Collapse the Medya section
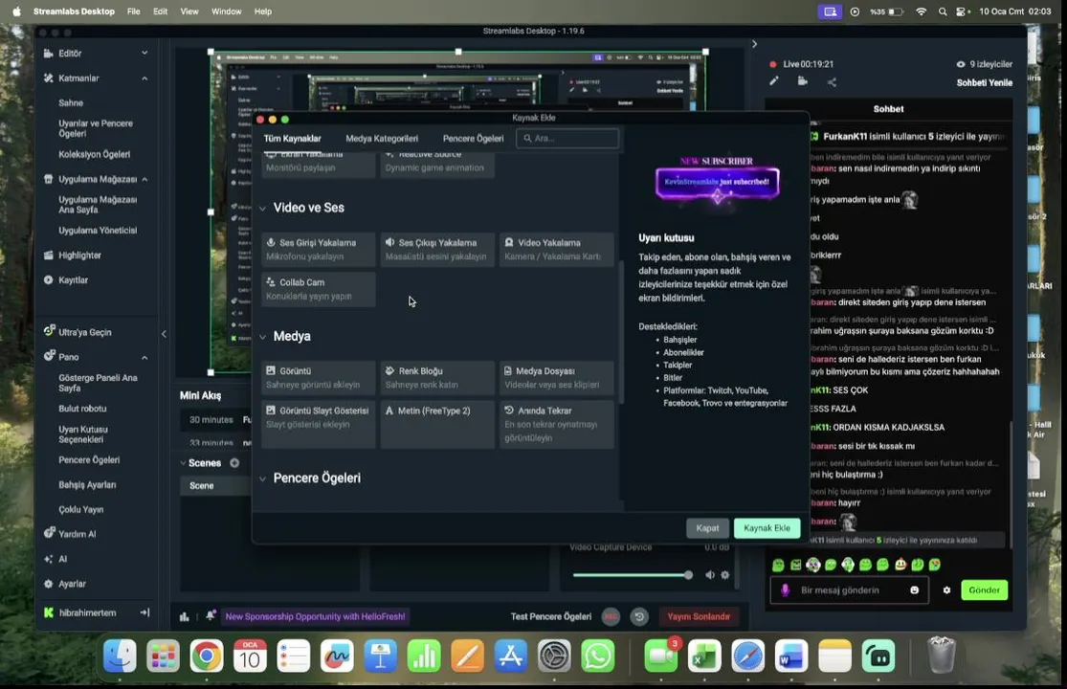The height and width of the screenshot is (689, 1067). pyautogui.click(x=262, y=337)
